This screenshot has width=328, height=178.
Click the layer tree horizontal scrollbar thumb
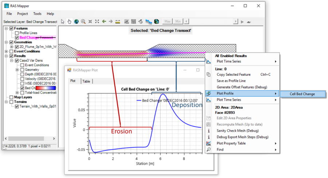[x=26, y=139]
